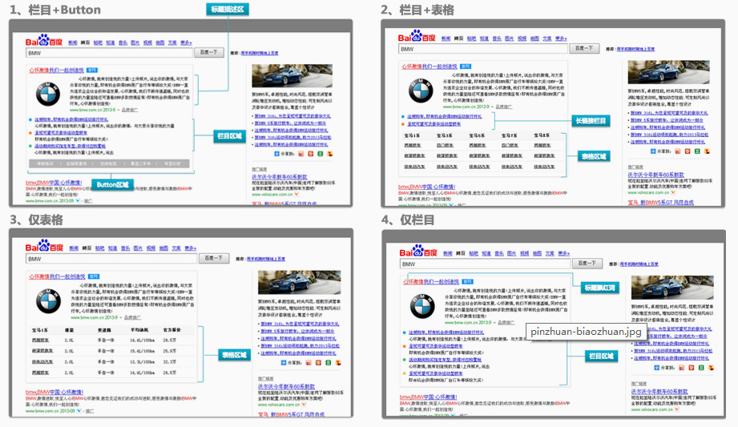Screen dimensions: 738x427
Task: Click 推荐 link beside search in 栏目+Button panel
Action: pyautogui.click(x=260, y=53)
